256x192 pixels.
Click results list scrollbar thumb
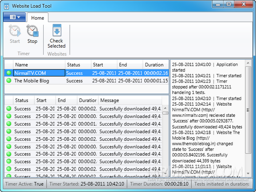[x=165, y=113]
